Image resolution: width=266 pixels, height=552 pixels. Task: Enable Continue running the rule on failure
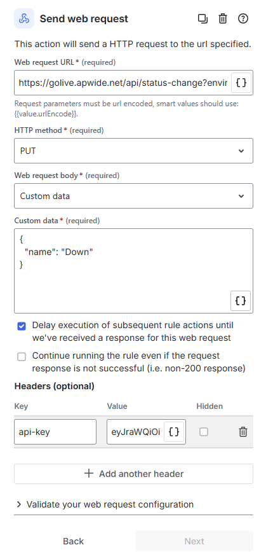click(x=22, y=357)
